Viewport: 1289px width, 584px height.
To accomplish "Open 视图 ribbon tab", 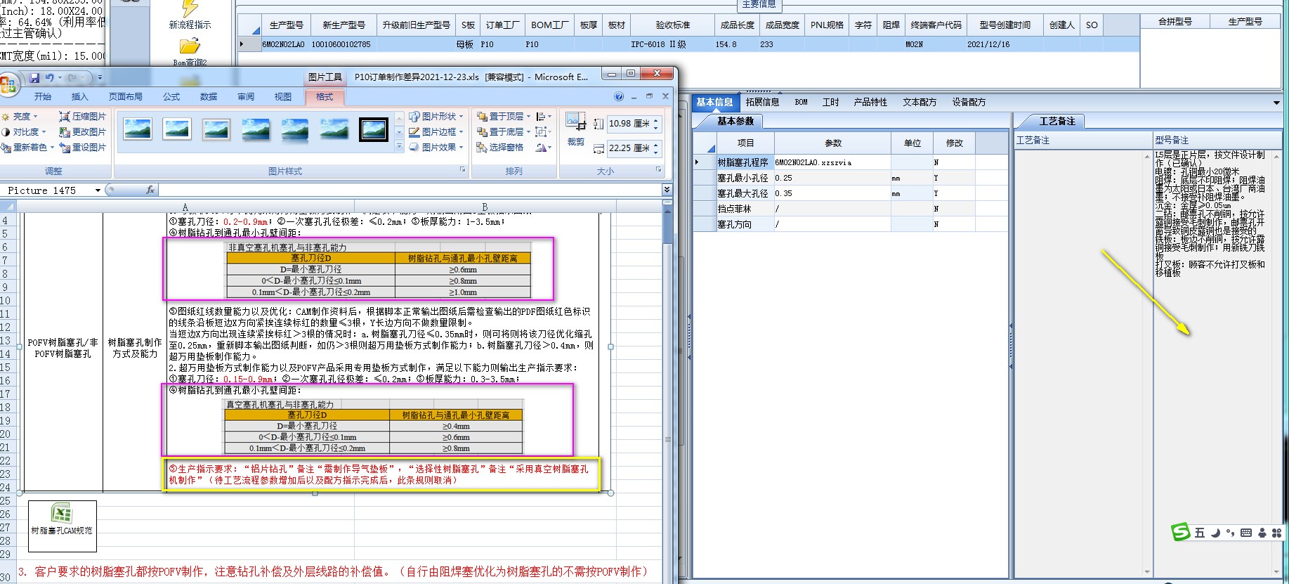I will coord(283,97).
